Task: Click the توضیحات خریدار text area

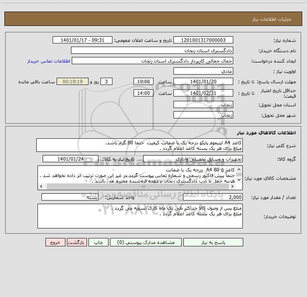Action: click(140, 216)
